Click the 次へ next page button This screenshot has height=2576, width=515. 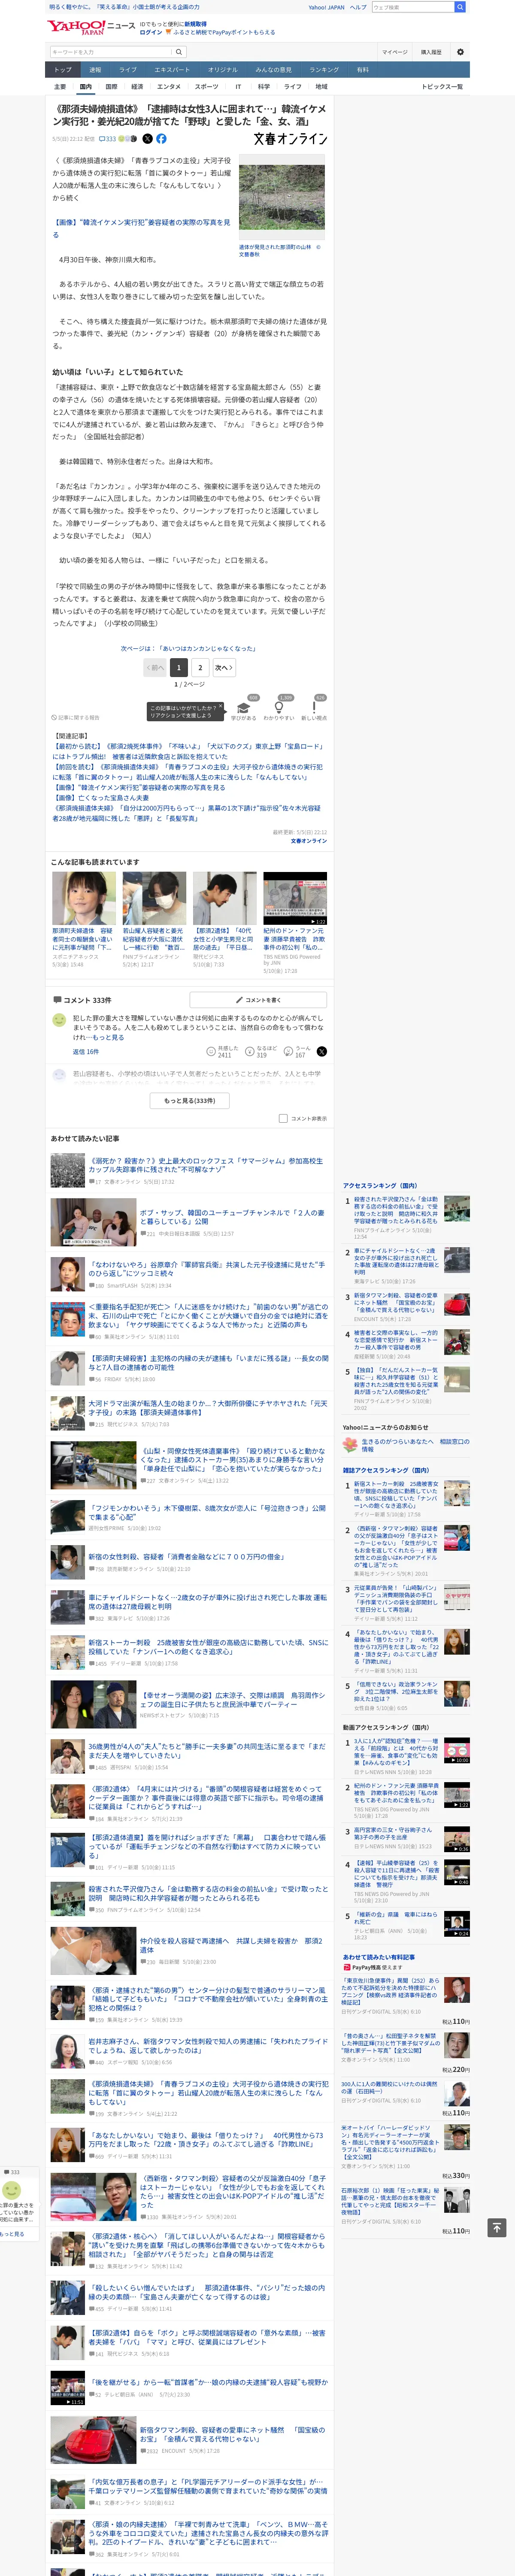(224, 667)
